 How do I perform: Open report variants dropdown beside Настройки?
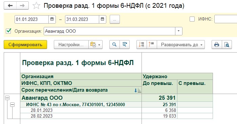click(95, 44)
